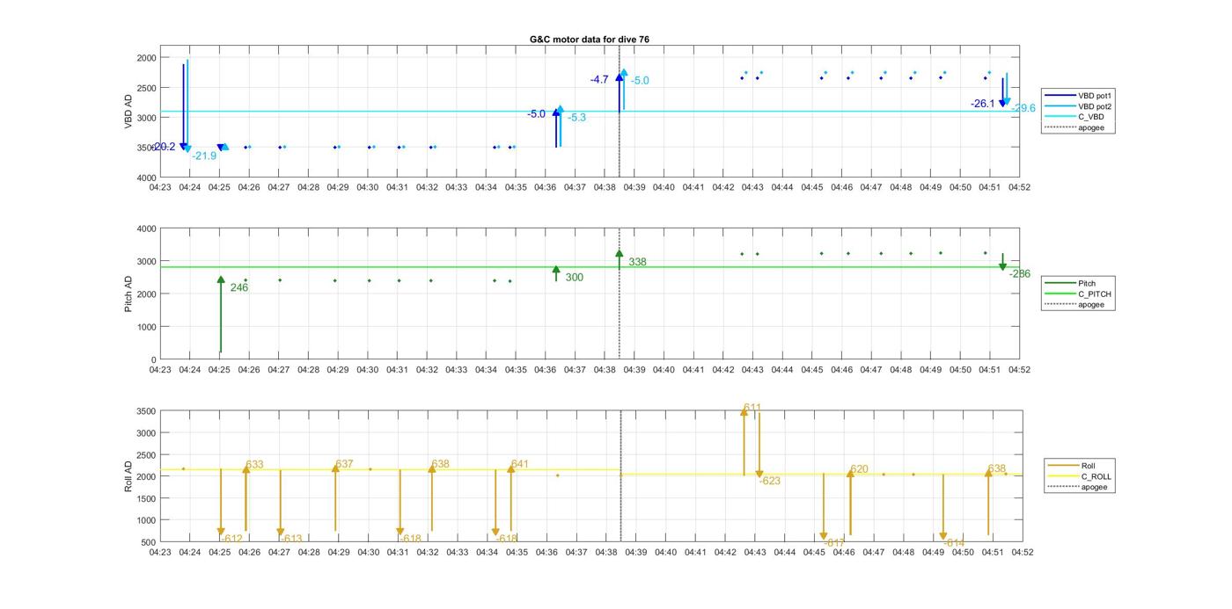
Task: Click the '-29.6' VBD data label
Action: (x=1023, y=108)
